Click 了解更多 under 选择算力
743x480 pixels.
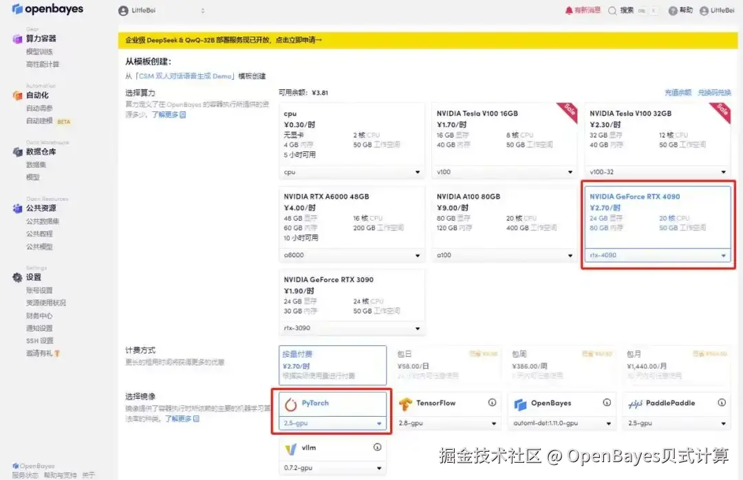169,115
